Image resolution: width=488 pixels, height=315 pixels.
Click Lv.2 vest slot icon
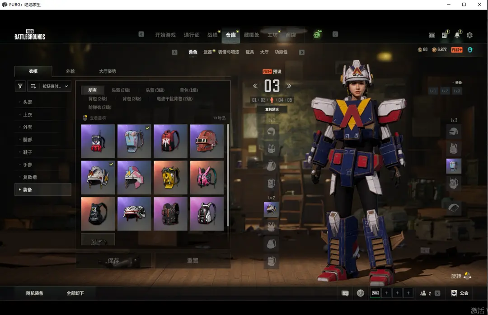pyautogui.click(x=272, y=226)
